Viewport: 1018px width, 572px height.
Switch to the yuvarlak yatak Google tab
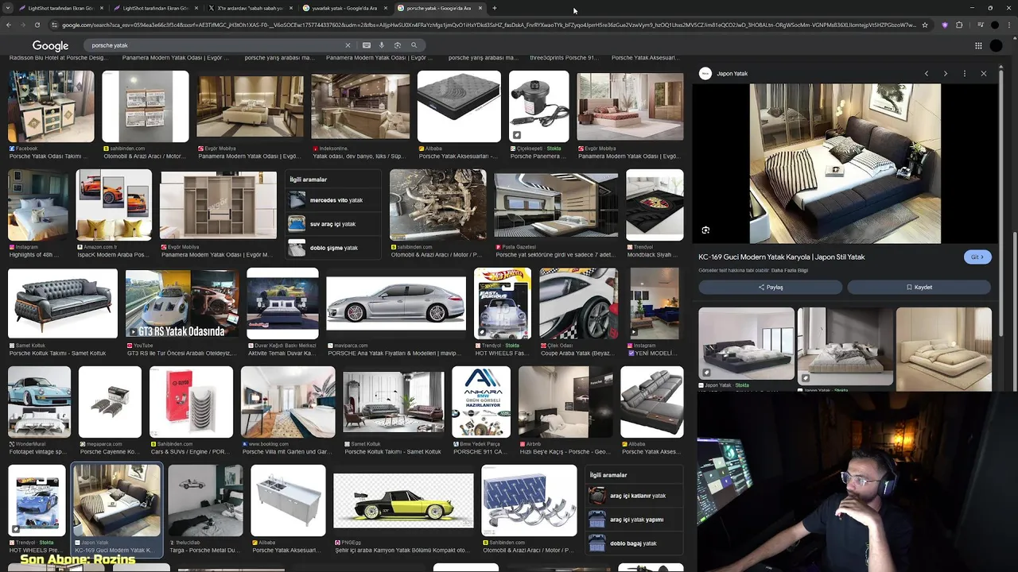click(344, 8)
